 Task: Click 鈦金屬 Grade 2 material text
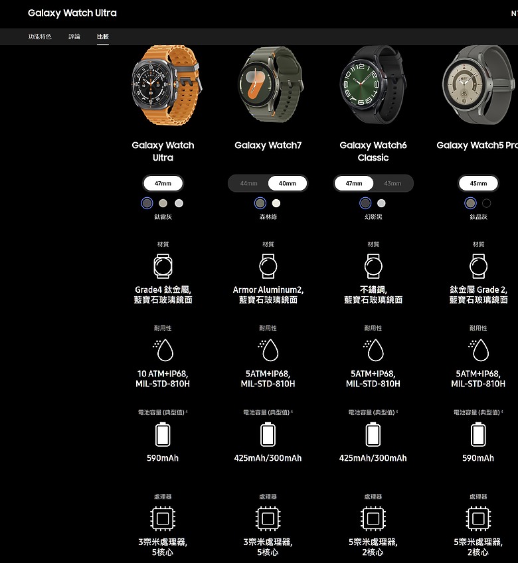[x=478, y=289]
